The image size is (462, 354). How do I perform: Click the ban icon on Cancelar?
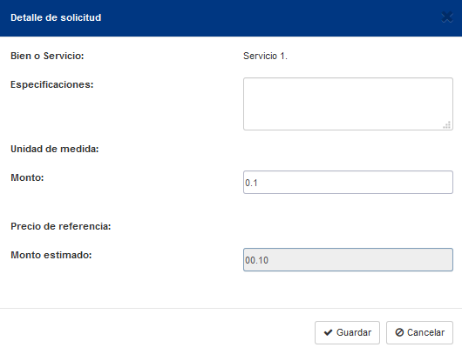click(399, 332)
